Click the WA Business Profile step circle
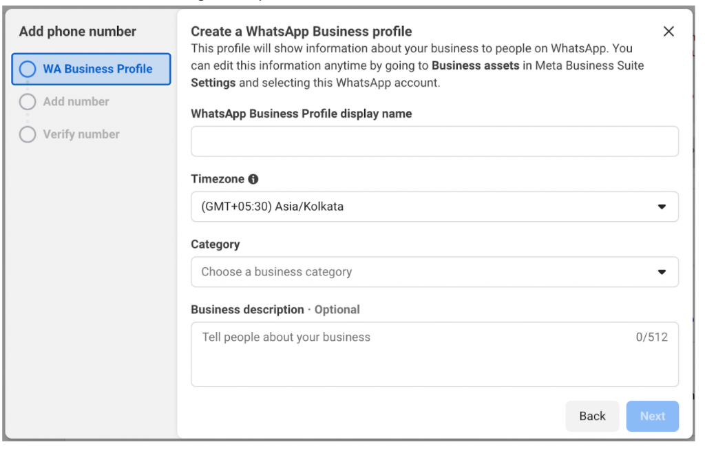The width and height of the screenshot is (705, 449). tap(28, 69)
